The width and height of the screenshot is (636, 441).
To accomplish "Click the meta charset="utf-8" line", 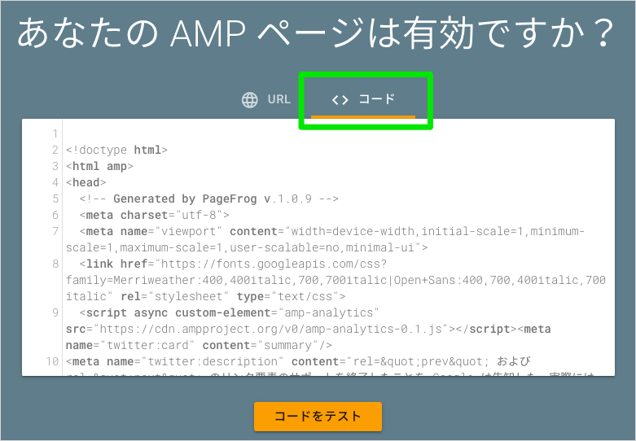I will [155, 215].
